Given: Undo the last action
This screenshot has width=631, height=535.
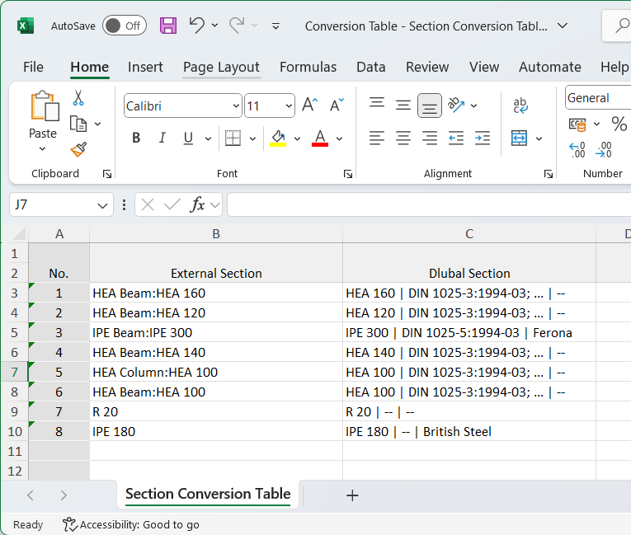Looking at the screenshot, I should click(197, 26).
